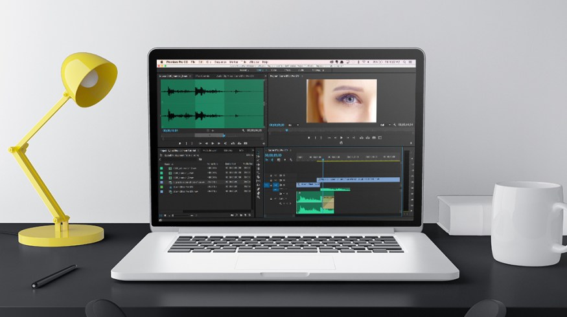
Task: Play the sequence in Program monitor
Action: (341, 138)
